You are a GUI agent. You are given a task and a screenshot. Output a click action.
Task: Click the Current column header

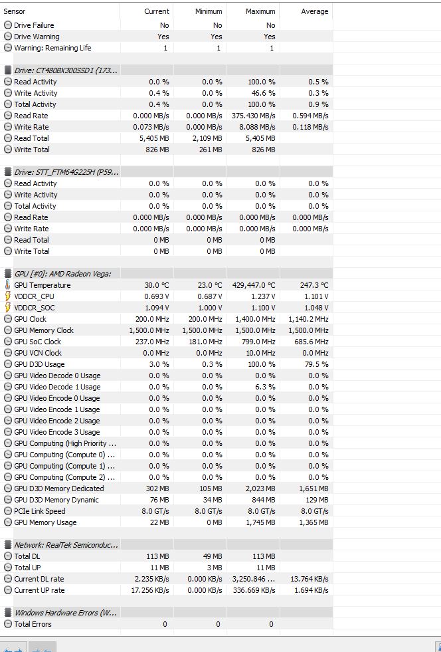click(x=147, y=11)
